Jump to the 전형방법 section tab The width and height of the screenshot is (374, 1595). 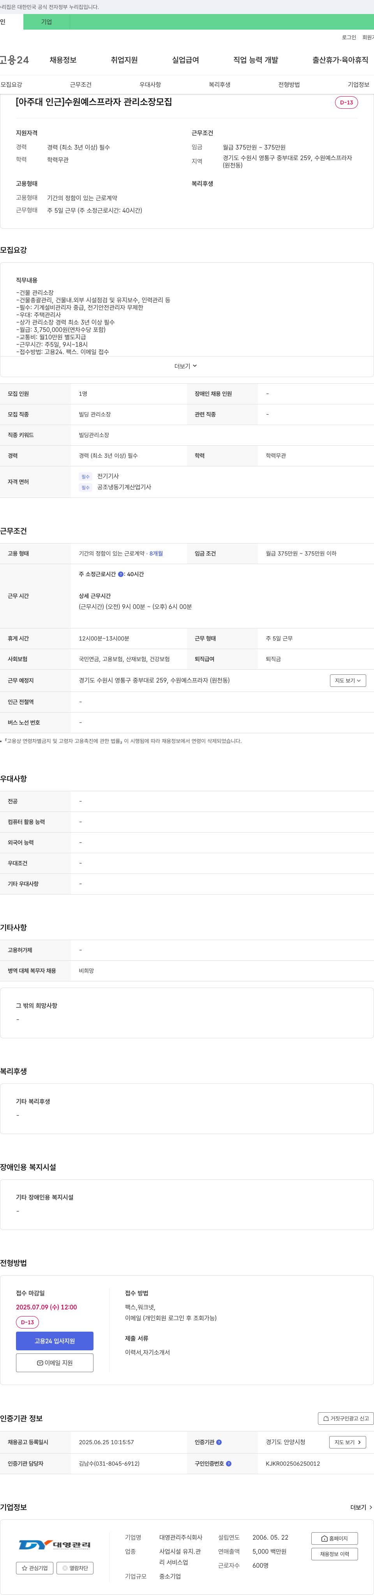[x=289, y=85]
